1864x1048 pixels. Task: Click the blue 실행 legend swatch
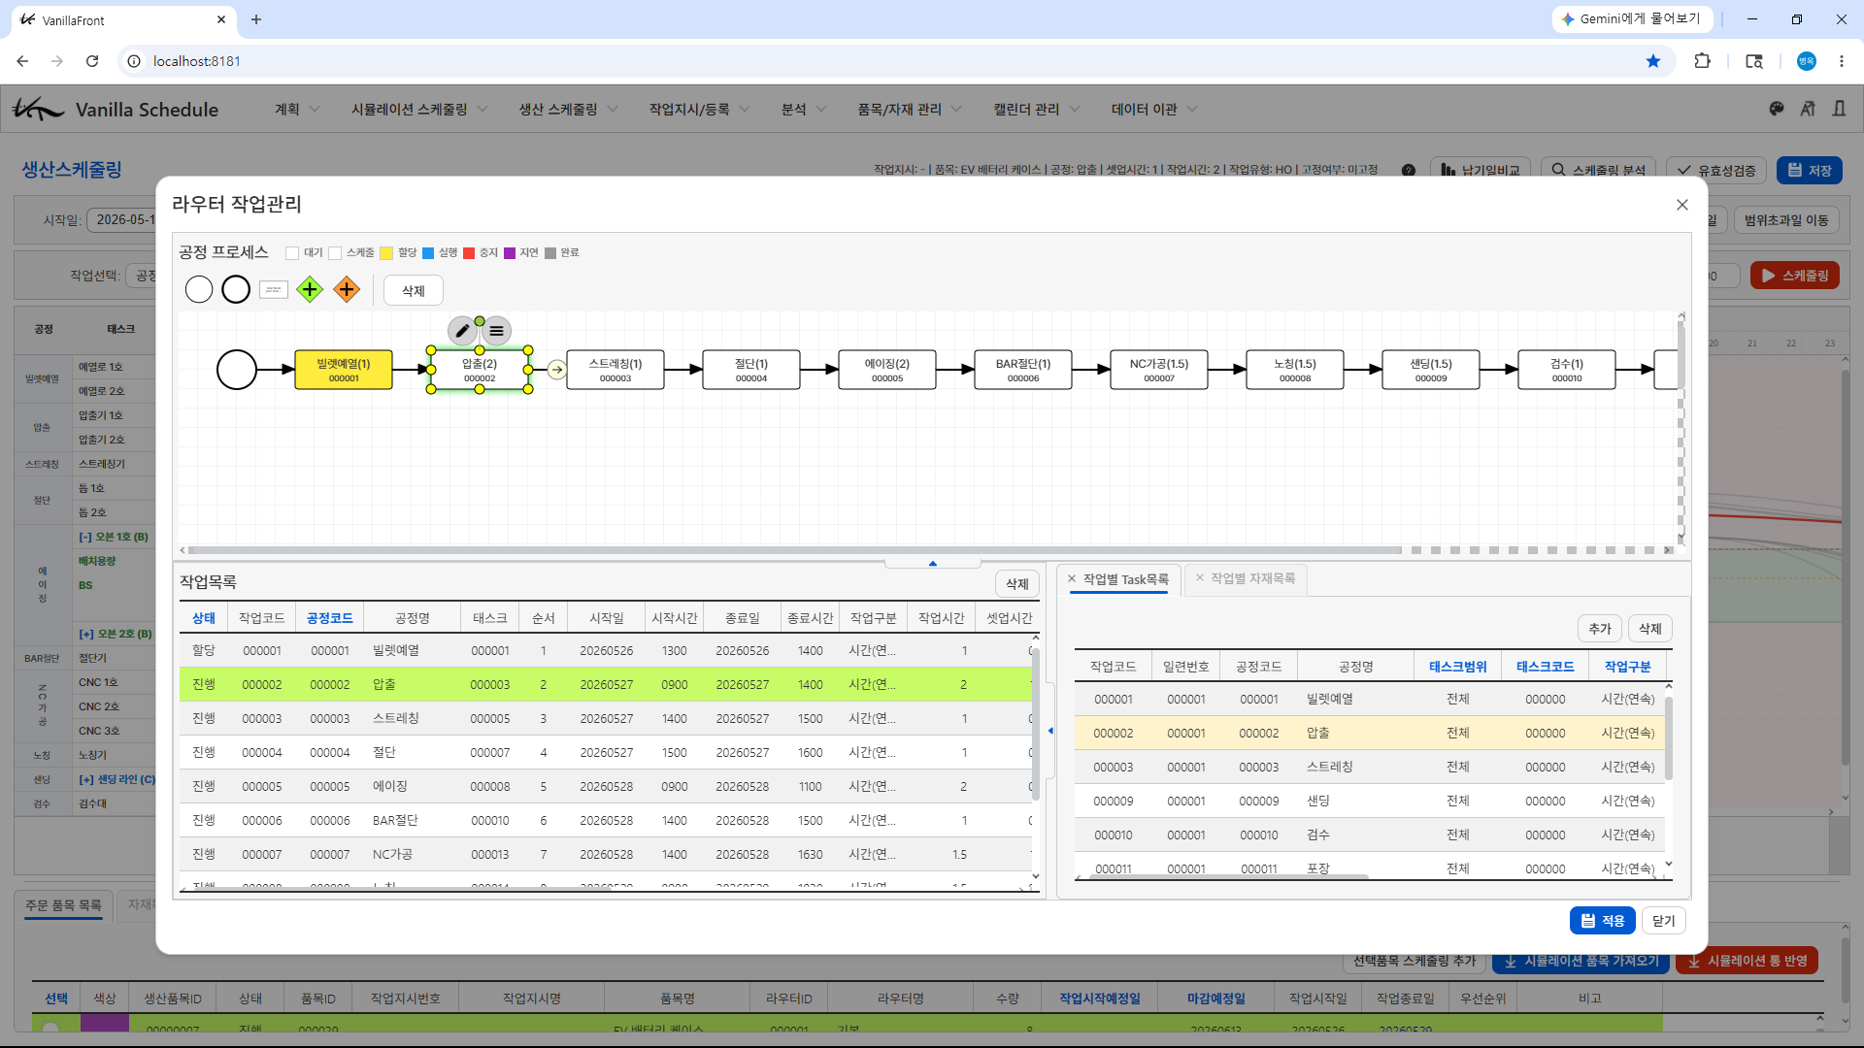coord(428,253)
